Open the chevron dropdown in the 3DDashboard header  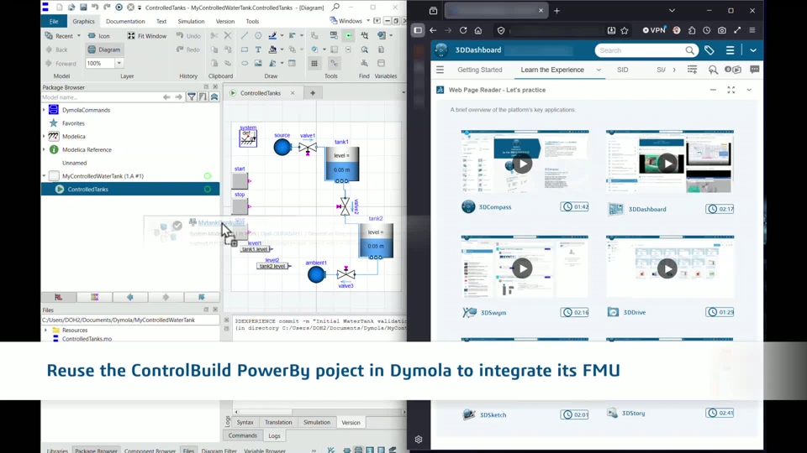pos(753,50)
